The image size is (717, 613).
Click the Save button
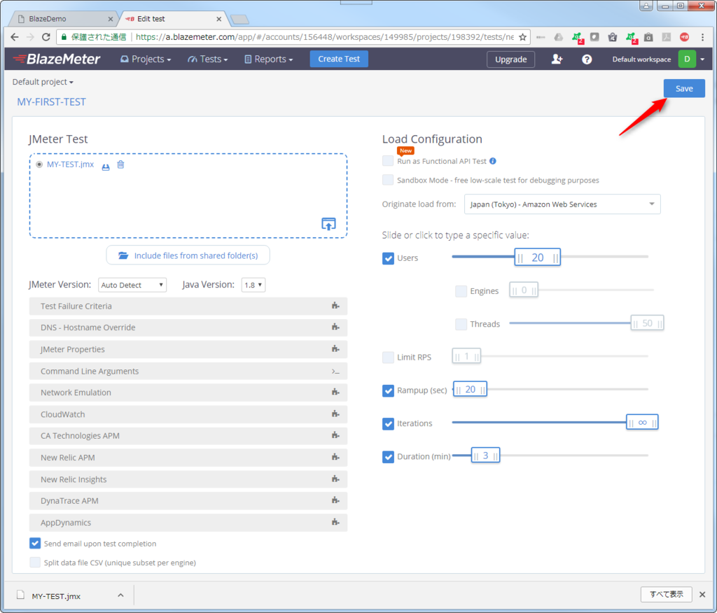[x=684, y=88]
